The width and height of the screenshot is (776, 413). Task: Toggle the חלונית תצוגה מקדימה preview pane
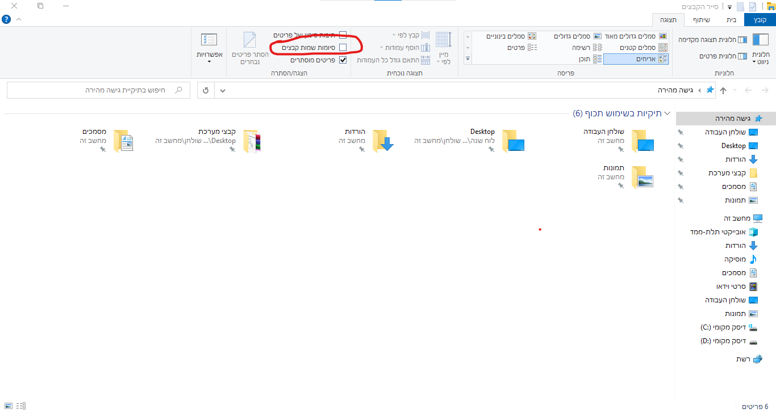point(712,40)
